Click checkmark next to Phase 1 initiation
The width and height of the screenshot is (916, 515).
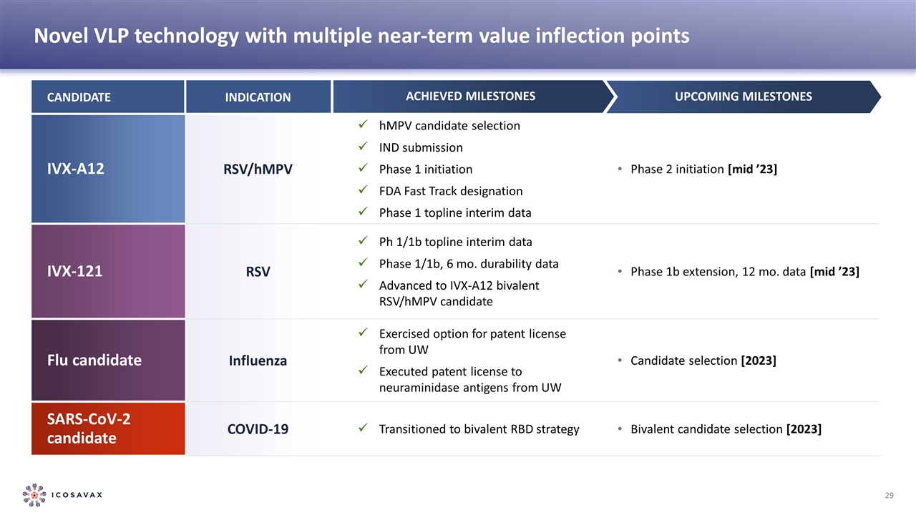coord(364,169)
